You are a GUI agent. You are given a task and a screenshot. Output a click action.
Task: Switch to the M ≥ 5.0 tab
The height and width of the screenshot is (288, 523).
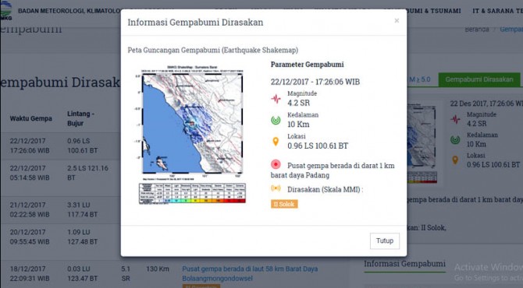(x=420, y=79)
